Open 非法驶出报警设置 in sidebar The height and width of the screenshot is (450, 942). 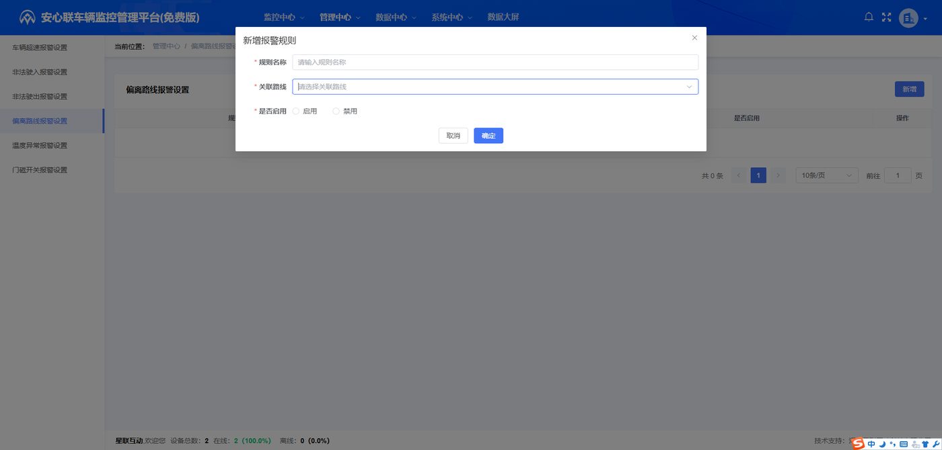[x=52, y=97]
